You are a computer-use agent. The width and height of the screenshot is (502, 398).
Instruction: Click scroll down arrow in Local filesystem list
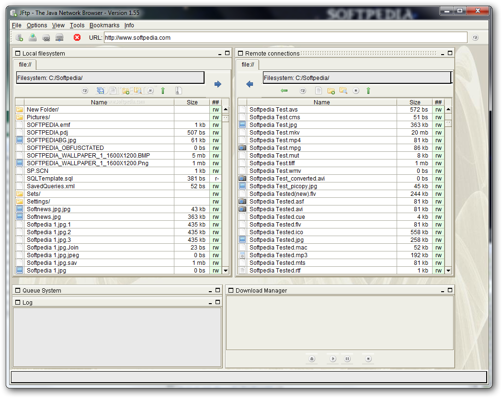coord(226,271)
